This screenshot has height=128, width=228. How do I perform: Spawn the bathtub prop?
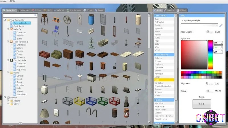click(103, 42)
